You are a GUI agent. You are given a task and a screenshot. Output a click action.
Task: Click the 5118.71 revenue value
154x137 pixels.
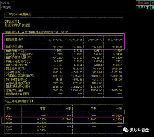(77, 69)
